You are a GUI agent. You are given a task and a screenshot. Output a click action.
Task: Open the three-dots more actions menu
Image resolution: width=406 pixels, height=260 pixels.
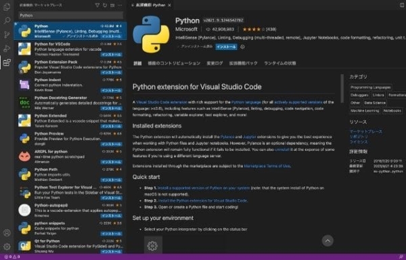click(120, 5)
